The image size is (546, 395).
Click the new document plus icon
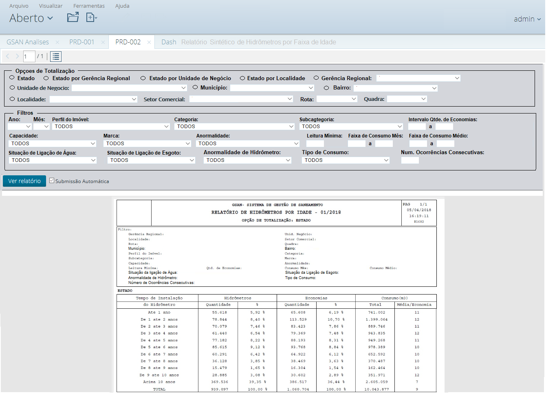point(91,17)
